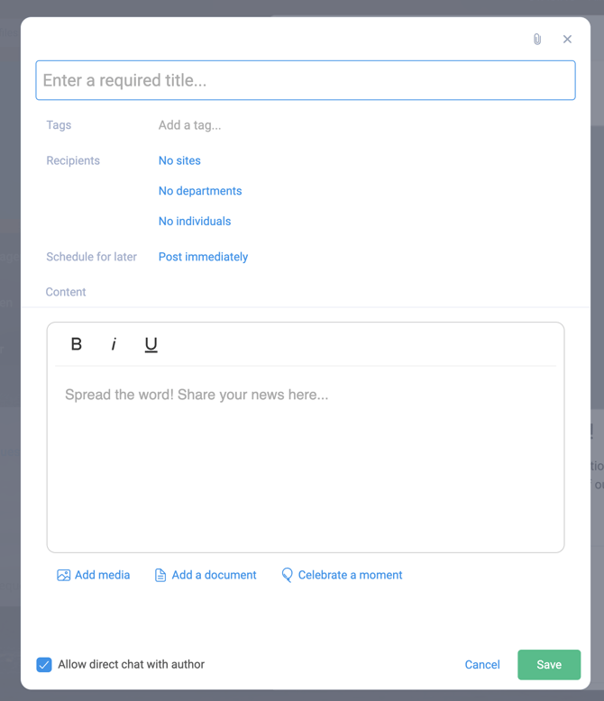Click the Add a tag field
The image size is (604, 701).
[x=189, y=125]
